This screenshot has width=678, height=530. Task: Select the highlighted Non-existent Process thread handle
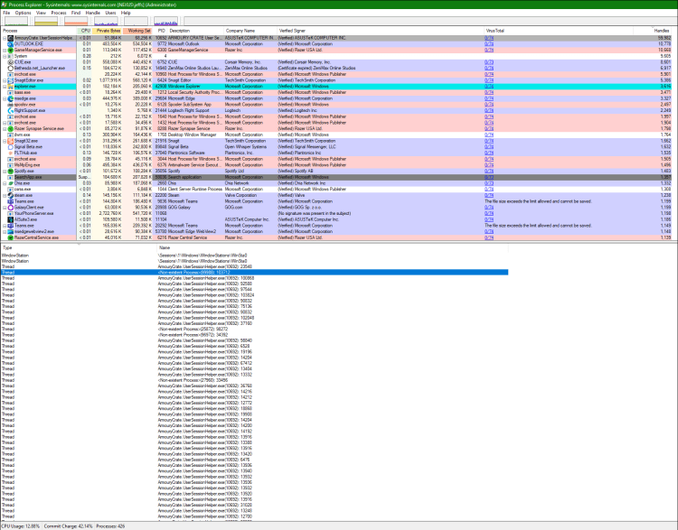(254, 273)
